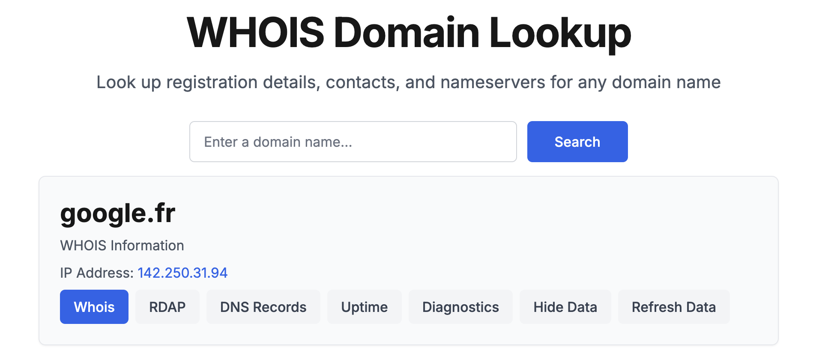
Task: View Uptime information for the domain
Action: [x=364, y=306]
